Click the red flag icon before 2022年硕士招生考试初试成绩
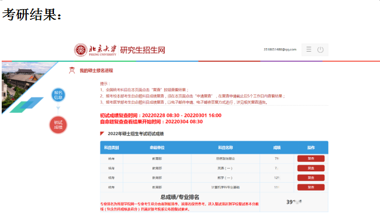This screenshot has width=380, height=219. (102, 133)
